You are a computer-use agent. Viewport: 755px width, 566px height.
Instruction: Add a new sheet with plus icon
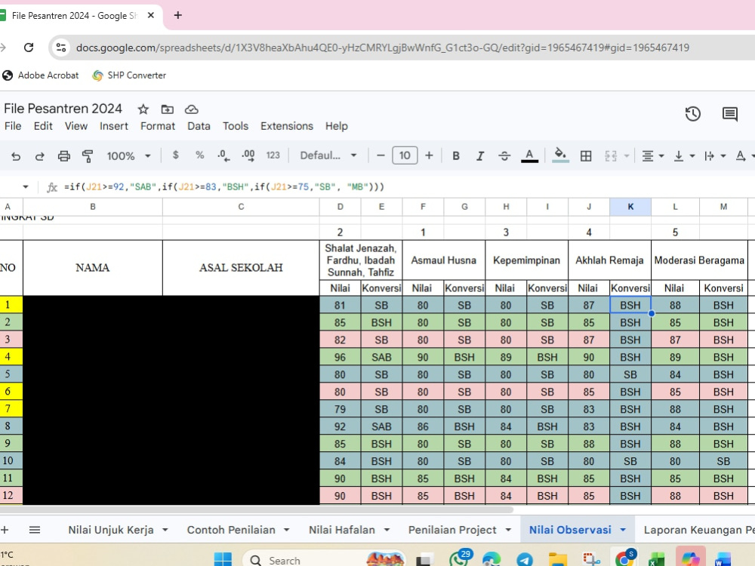pos(5,530)
